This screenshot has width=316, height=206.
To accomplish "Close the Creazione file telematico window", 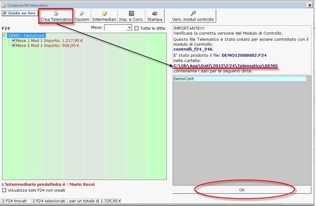I will point(310,5).
